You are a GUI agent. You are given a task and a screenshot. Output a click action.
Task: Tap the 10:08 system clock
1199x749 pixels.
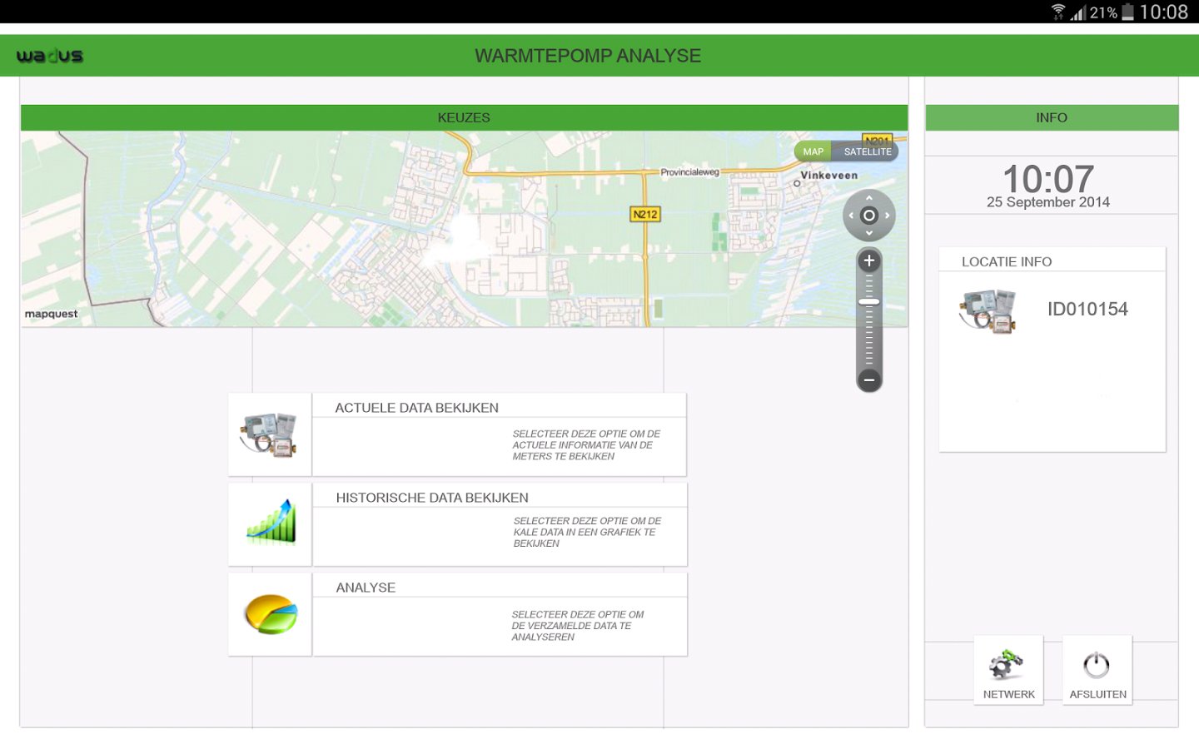coord(1164,12)
